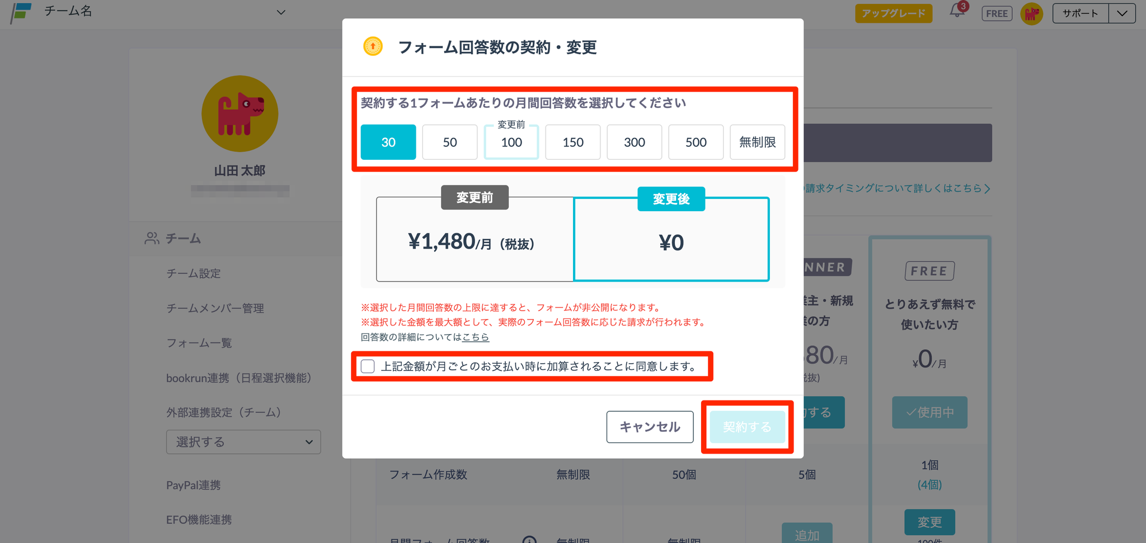The width and height of the screenshot is (1146, 543).
Task: Click the team members icon
Action: pyautogui.click(x=152, y=239)
